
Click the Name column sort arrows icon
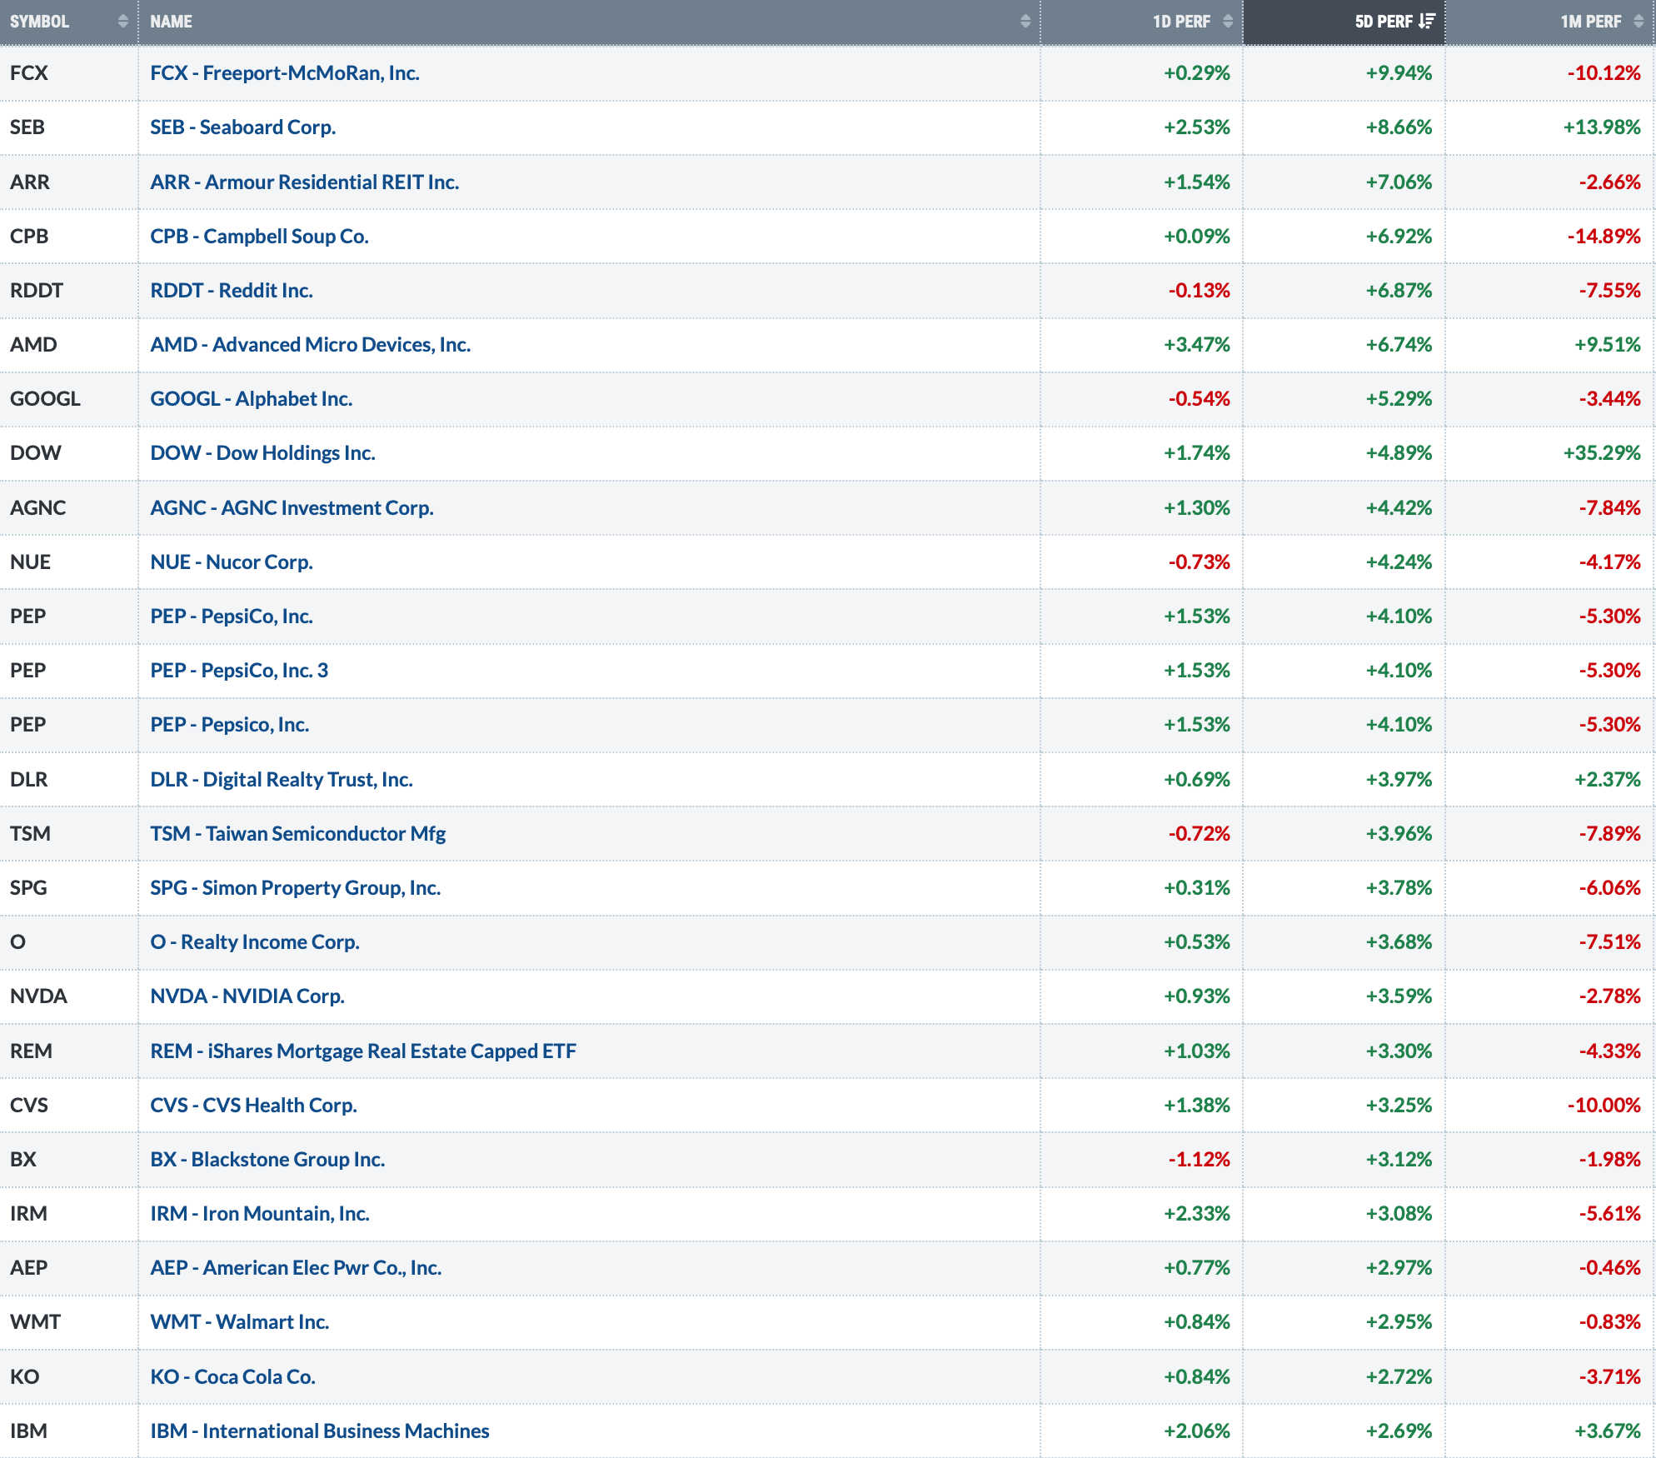(x=1025, y=22)
